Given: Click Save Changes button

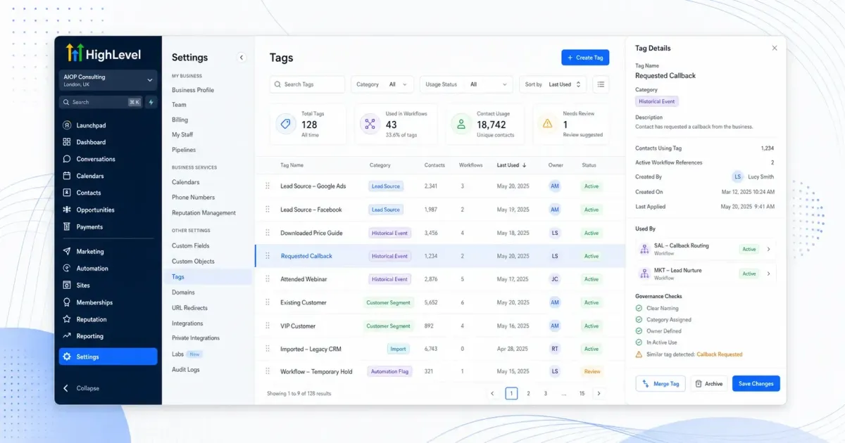Looking at the screenshot, I should pyautogui.click(x=756, y=384).
